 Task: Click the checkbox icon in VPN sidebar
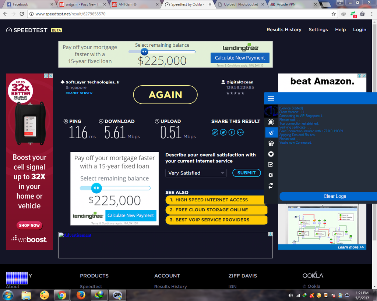(x=271, y=165)
